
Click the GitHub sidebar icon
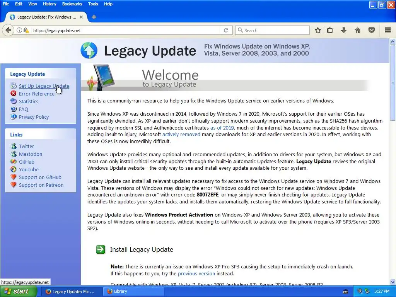click(14, 162)
